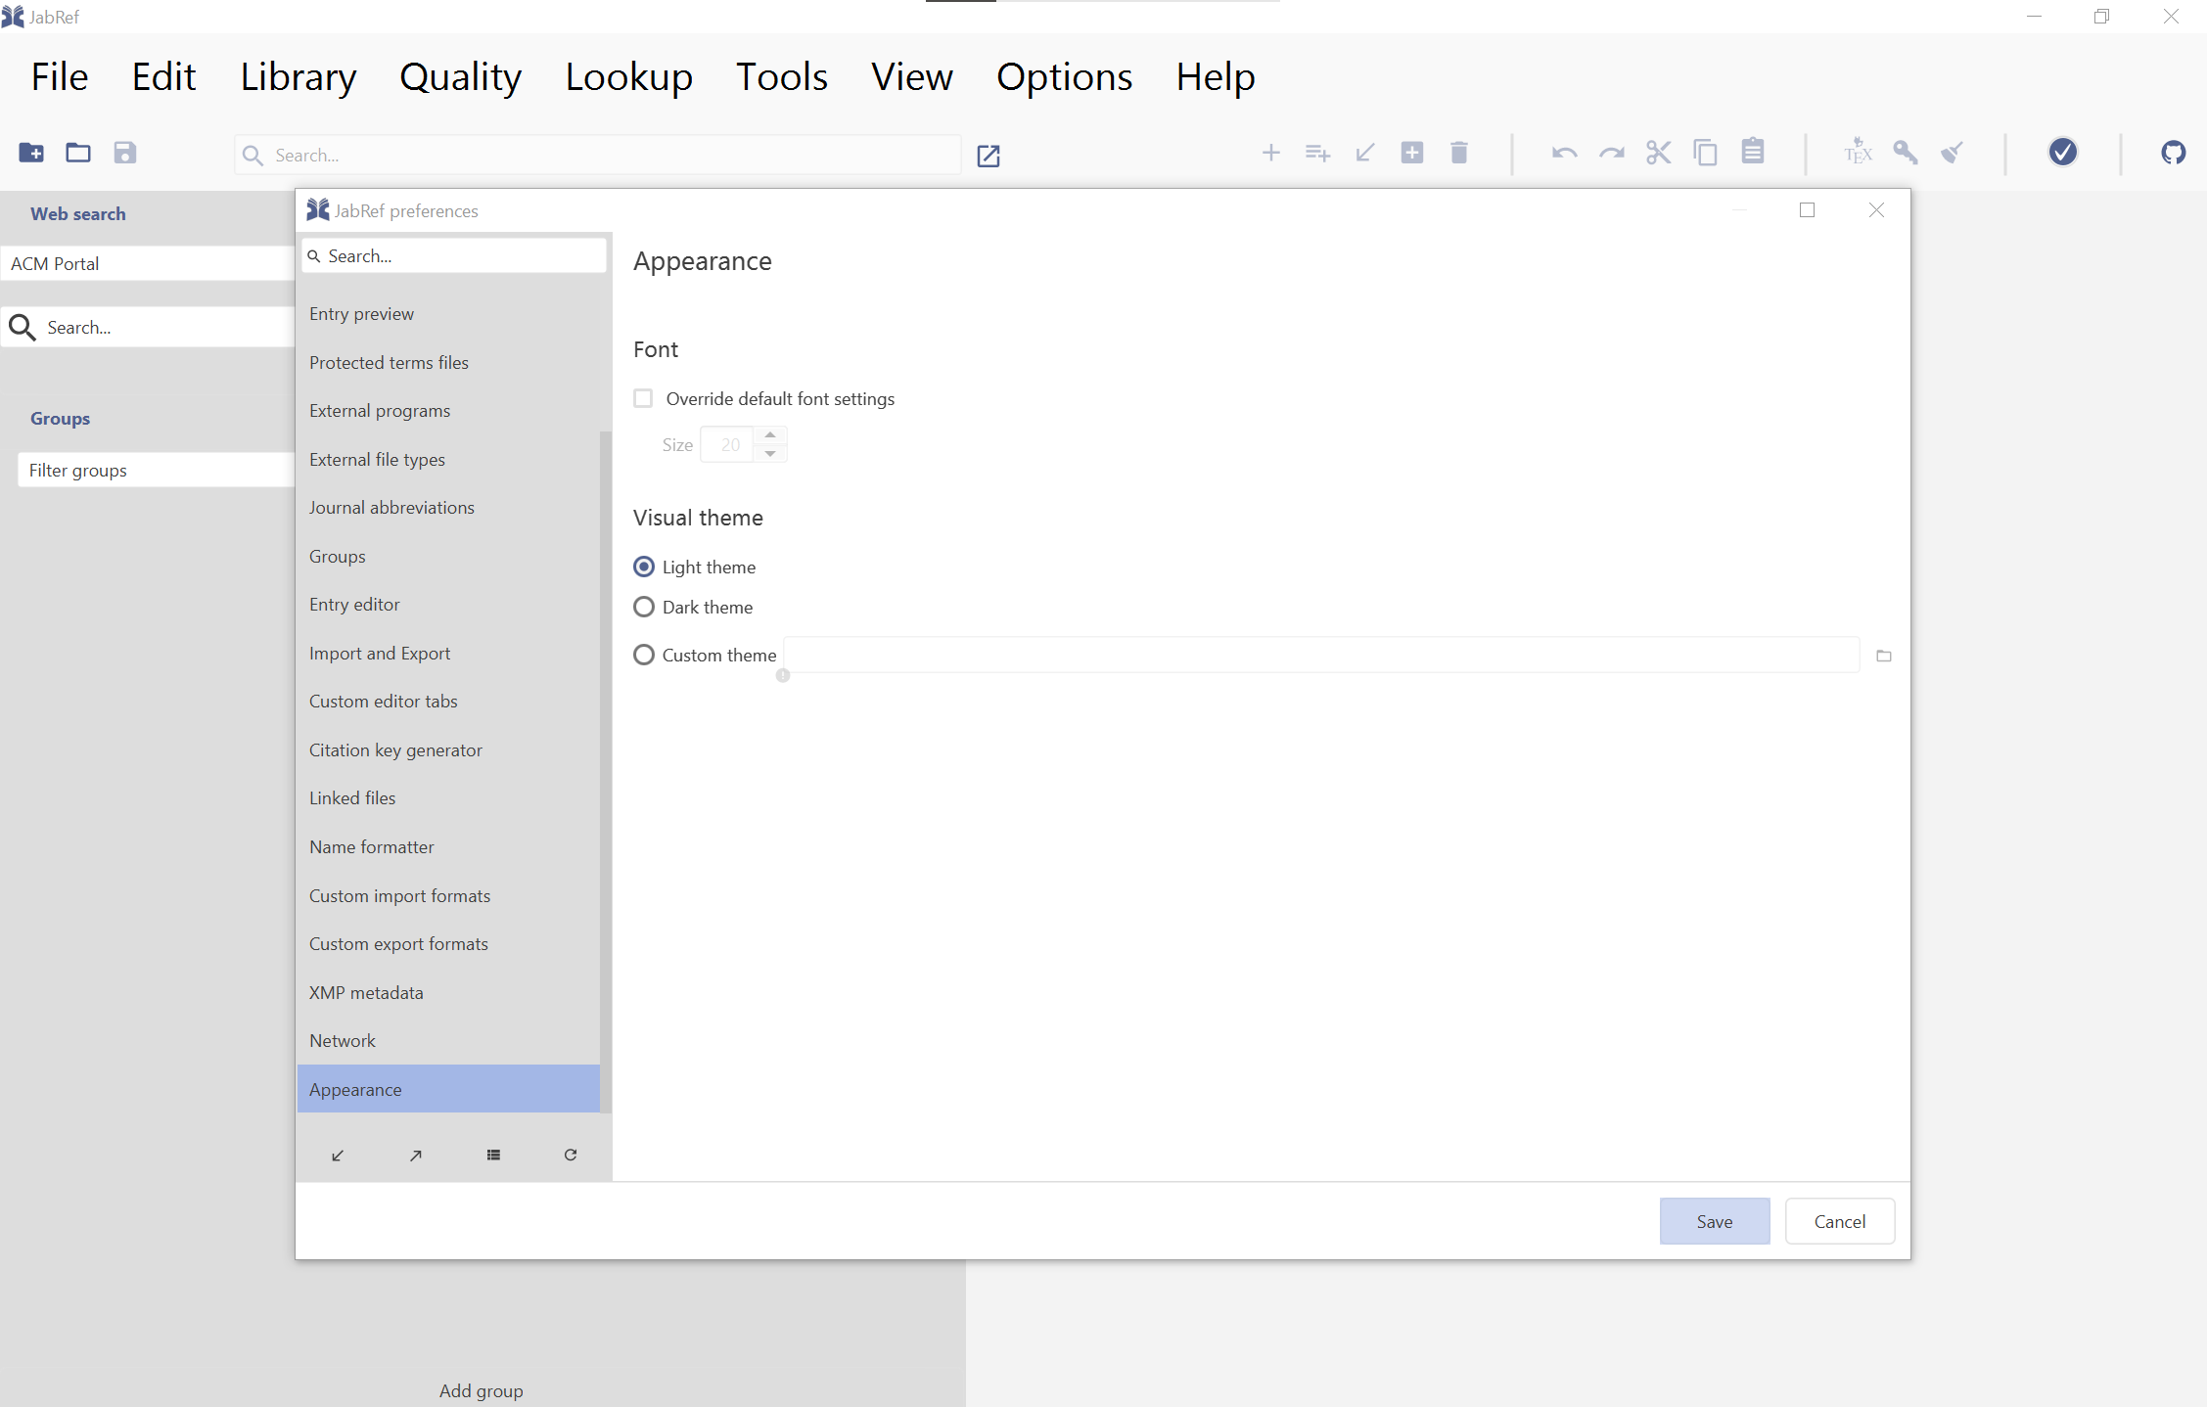This screenshot has width=2207, height=1407.
Task: Select the Dark theme option
Action: click(x=644, y=607)
